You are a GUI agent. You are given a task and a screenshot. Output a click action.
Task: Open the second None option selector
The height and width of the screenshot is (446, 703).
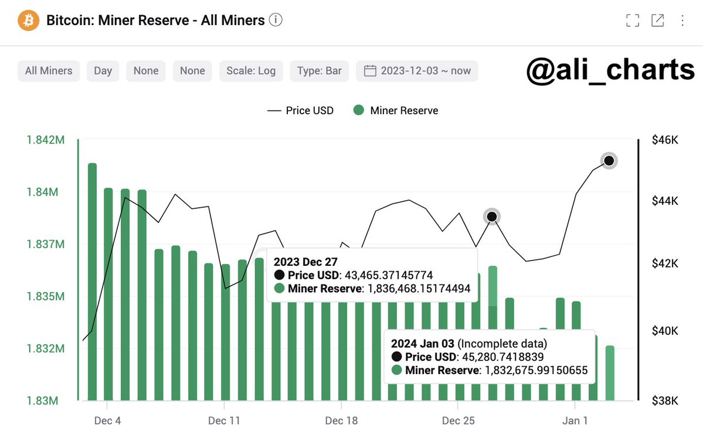(192, 71)
